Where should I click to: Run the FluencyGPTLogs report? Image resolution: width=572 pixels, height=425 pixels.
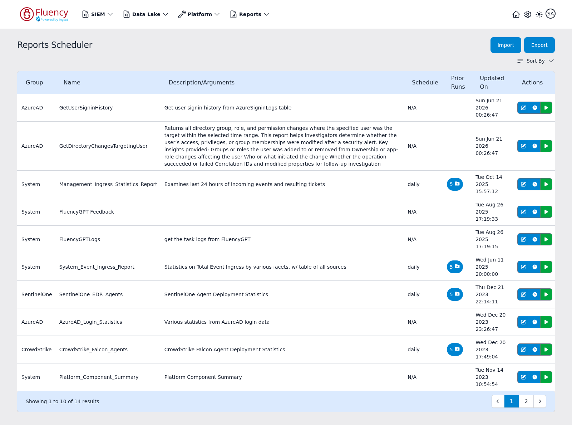pos(546,239)
